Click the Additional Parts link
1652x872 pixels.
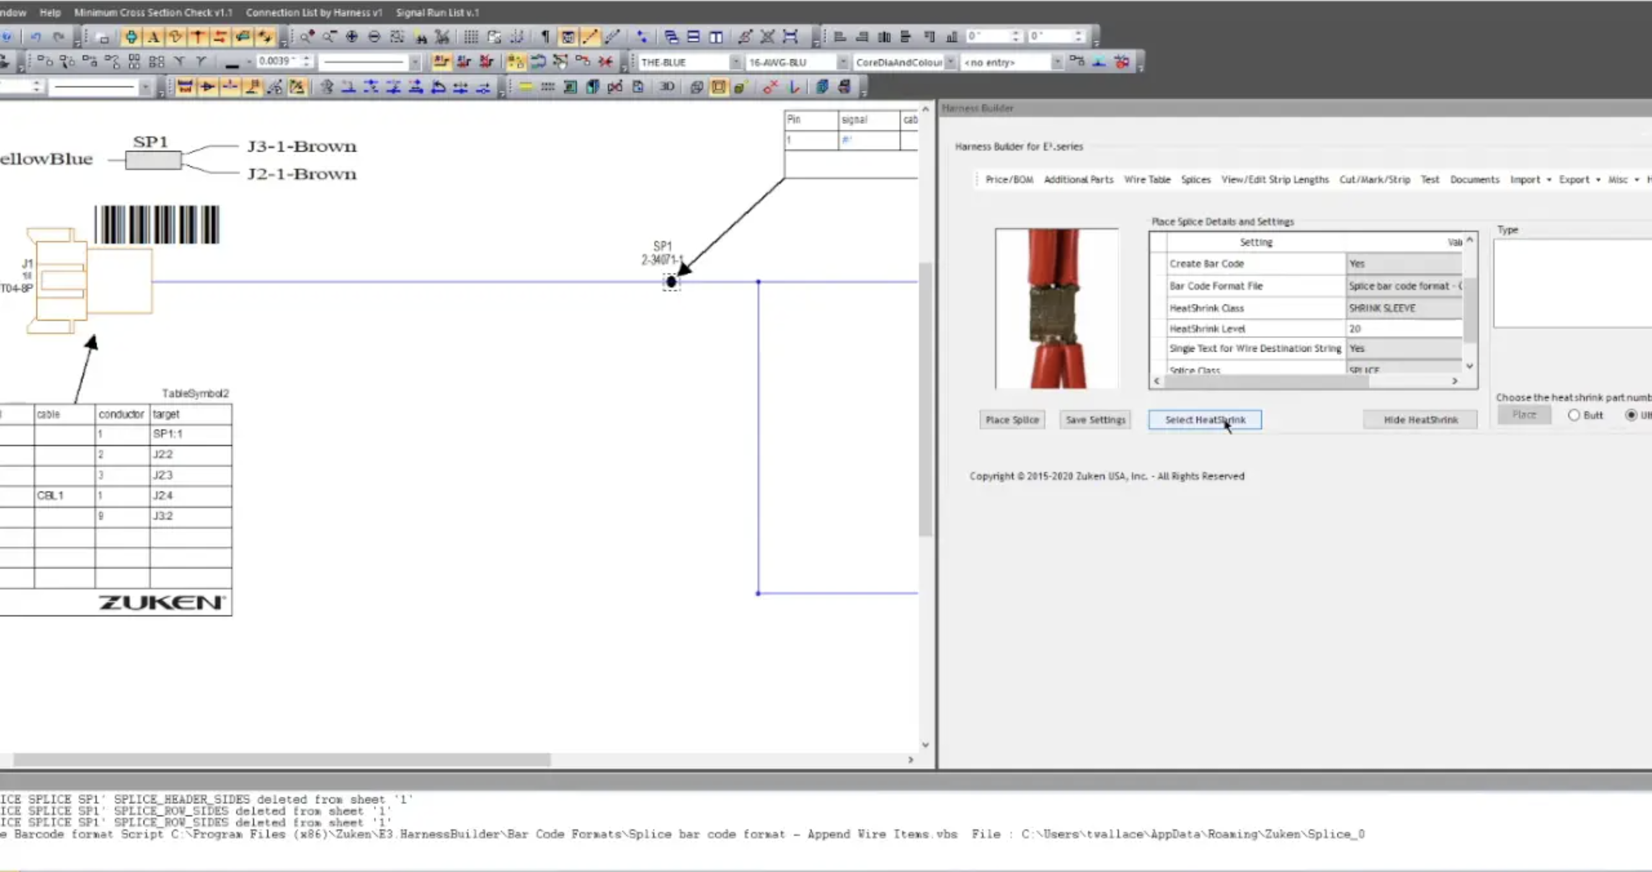(1078, 179)
